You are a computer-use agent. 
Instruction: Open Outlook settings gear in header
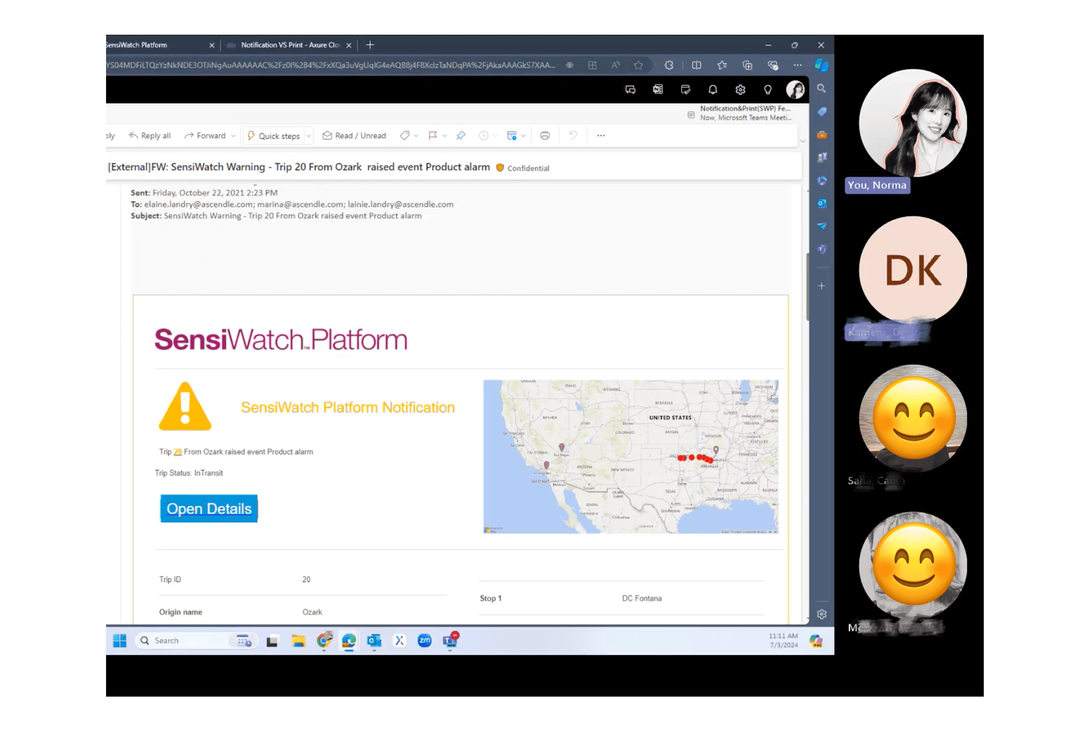point(740,90)
